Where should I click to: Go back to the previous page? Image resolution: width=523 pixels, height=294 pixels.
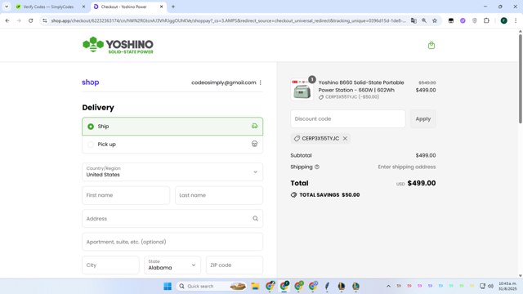click(x=7, y=20)
